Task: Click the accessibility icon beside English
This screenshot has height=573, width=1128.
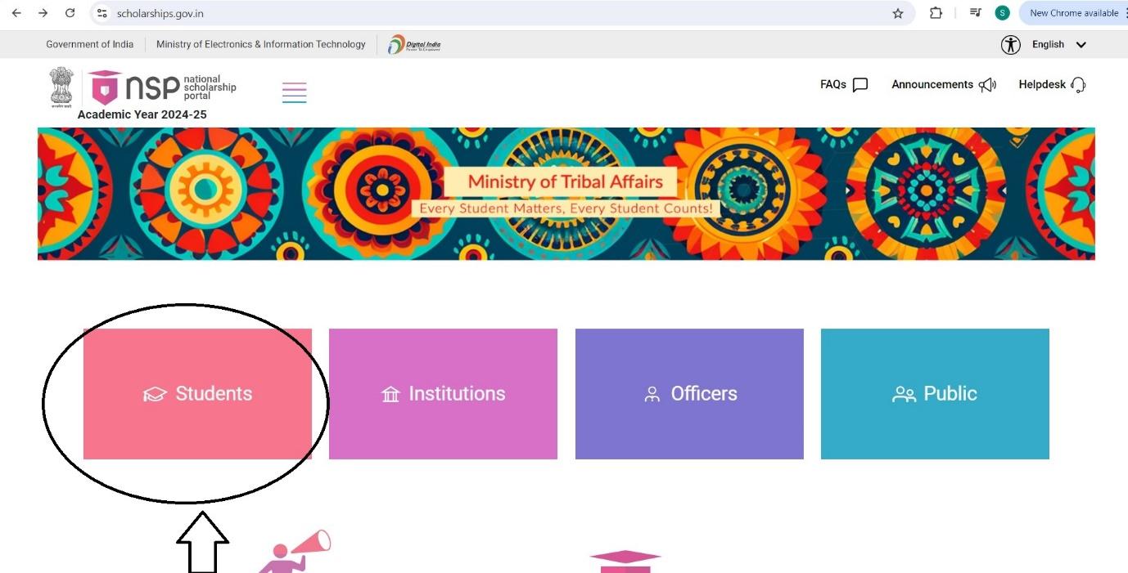Action: coord(1011,45)
